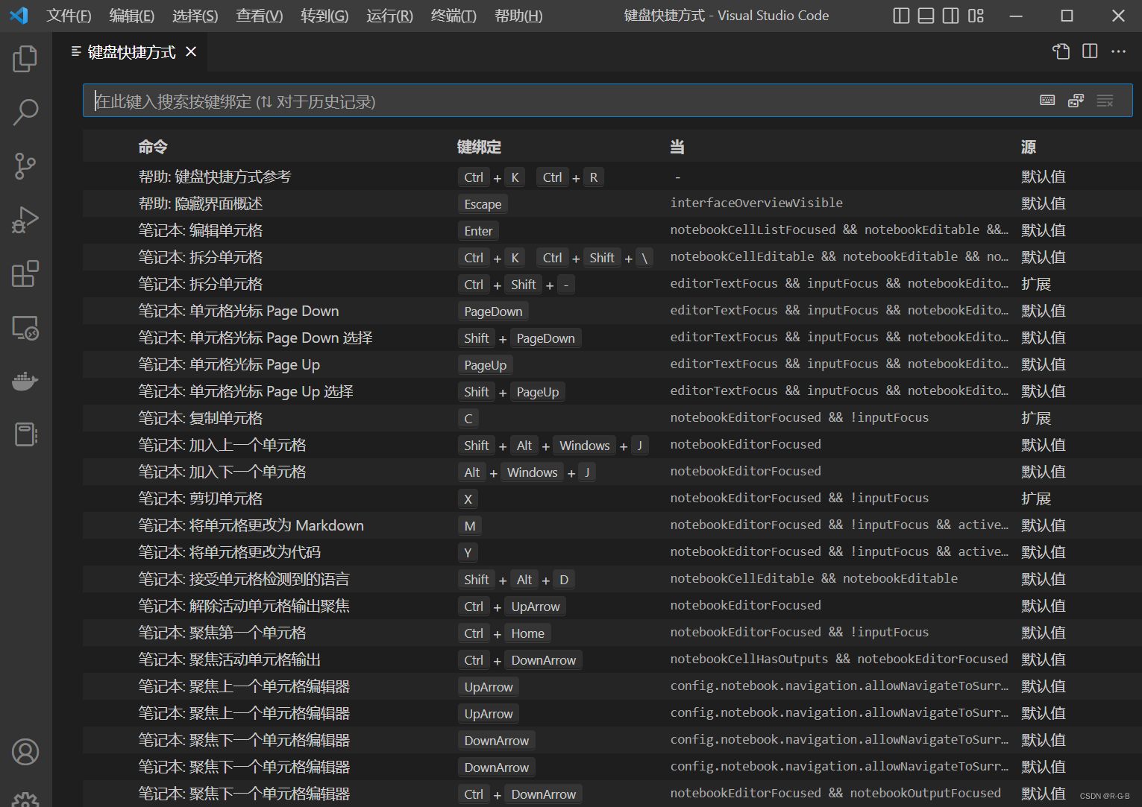Open the 编辑(E) menu

pyautogui.click(x=131, y=15)
